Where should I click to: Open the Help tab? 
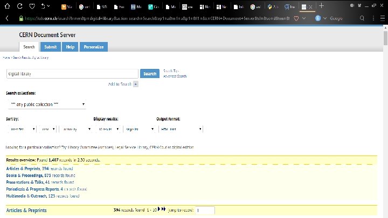[x=70, y=47]
